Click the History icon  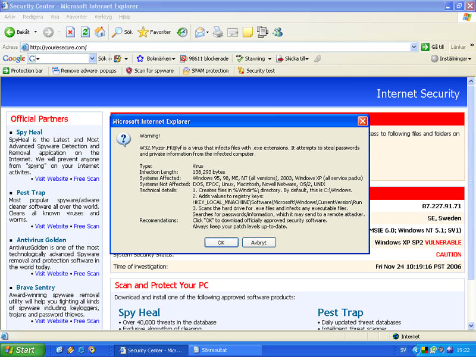point(182,32)
